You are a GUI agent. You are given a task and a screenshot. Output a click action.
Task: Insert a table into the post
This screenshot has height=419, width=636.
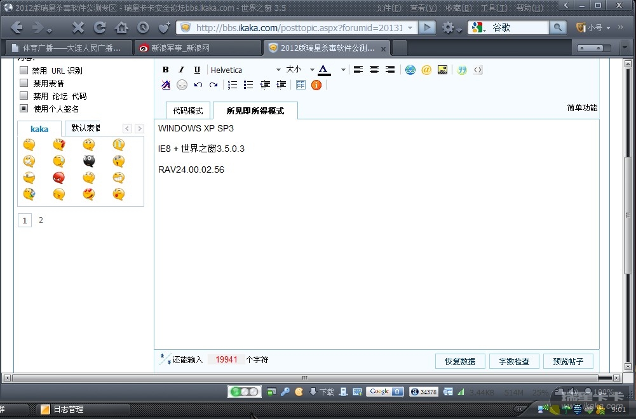click(x=301, y=84)
